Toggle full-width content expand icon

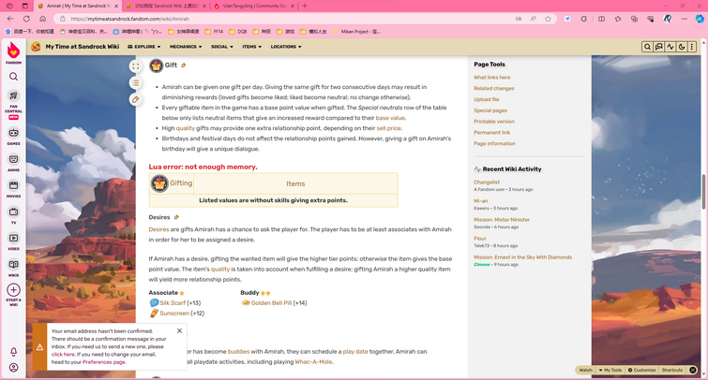click(135, 66)
